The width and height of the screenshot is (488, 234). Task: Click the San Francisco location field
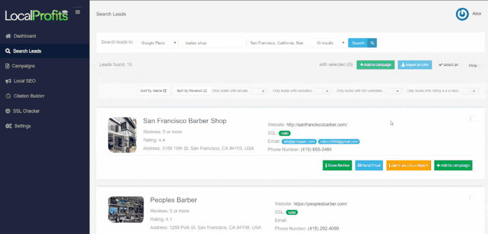click(278, 43)
